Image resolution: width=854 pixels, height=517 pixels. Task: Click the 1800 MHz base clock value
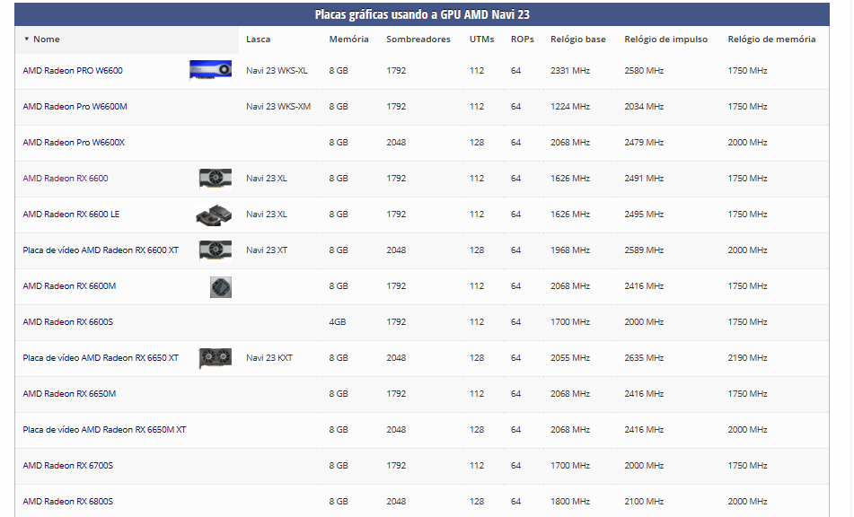(569, 501)
